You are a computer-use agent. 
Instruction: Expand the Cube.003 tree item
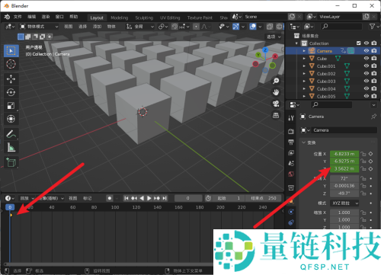click(x=304, y=82)
